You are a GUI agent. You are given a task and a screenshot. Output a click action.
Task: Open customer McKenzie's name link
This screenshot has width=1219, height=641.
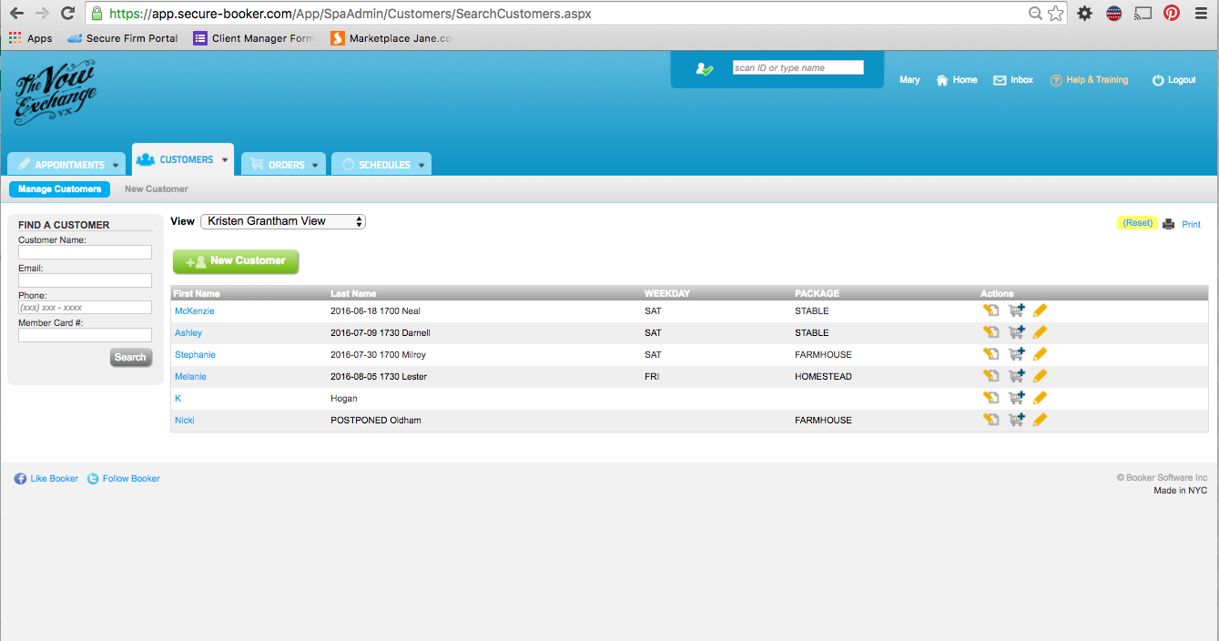pyautogui.click(x=194, y=311)
